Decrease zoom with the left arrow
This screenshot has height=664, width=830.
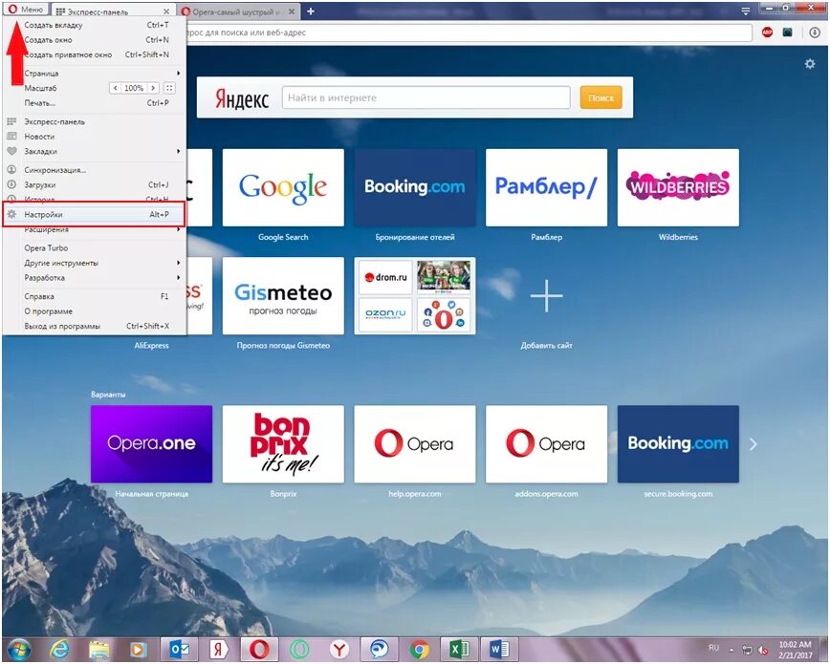115,88
